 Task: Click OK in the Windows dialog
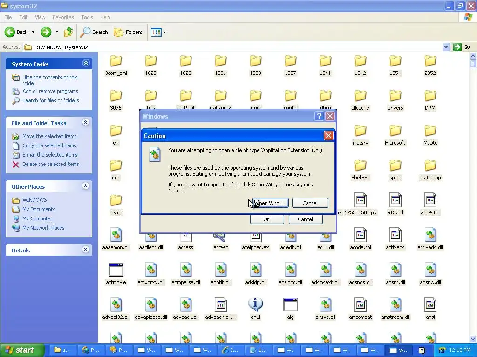[x=267, y=219]
